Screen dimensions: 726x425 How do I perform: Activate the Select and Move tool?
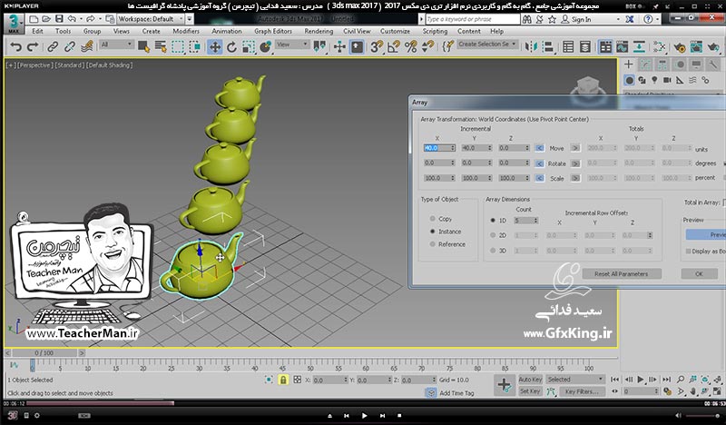215,47
